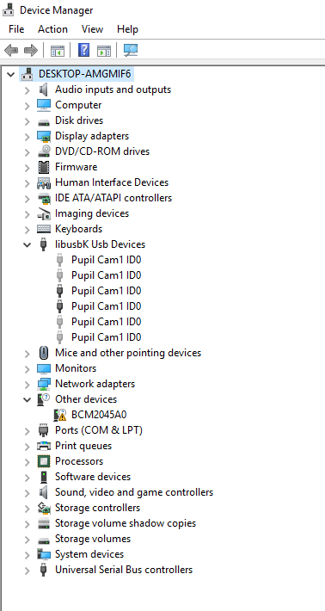Screen dimensions: 325x611
Task: Open the Action menu
Action: 52,29
